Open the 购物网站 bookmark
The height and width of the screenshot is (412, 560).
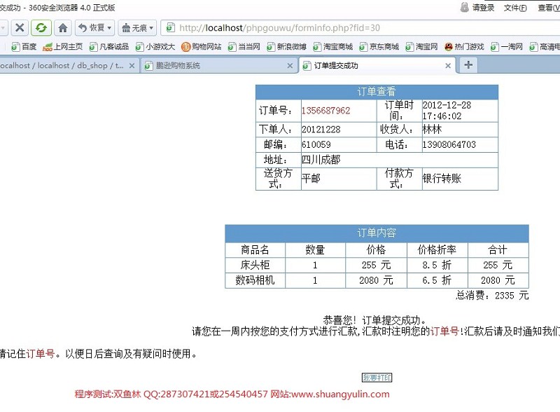(x=202, y=46)
